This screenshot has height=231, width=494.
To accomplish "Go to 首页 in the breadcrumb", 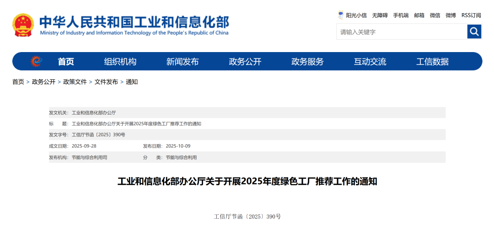I will pyautogui.click(x=18, y=82).
